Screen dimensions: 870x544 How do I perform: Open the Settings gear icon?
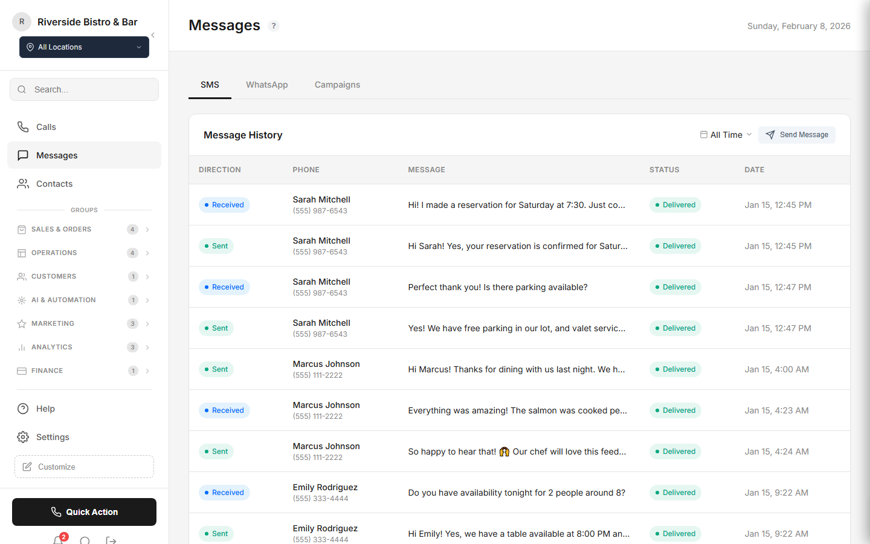click(x=23, y=436)
